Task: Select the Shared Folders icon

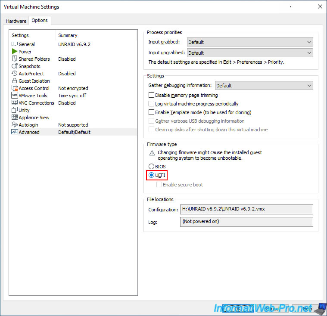Action: pyautogui.click(x=15, y=59)
